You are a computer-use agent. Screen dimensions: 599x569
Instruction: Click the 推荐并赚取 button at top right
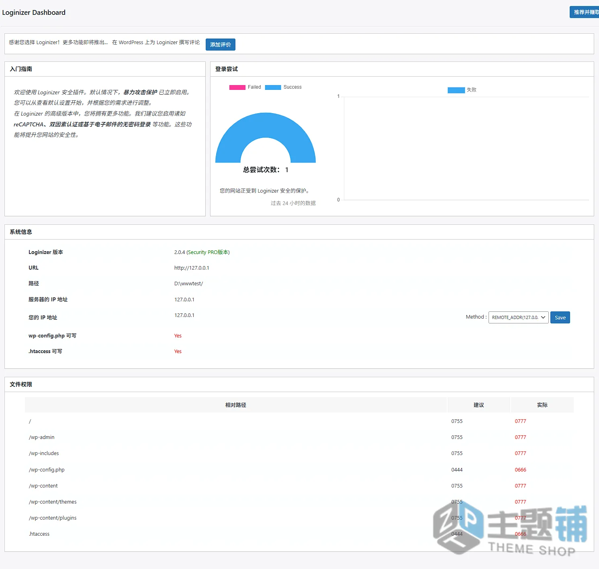click(585, 12)
